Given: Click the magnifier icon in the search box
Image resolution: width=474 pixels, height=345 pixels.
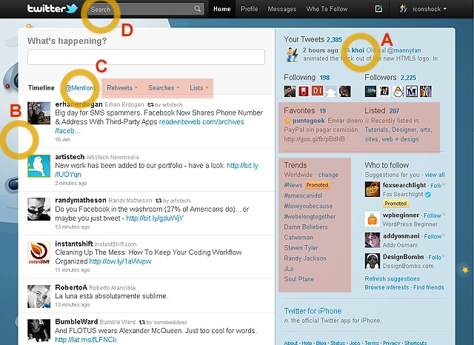Looking at the screenshot, I should 198,10.
